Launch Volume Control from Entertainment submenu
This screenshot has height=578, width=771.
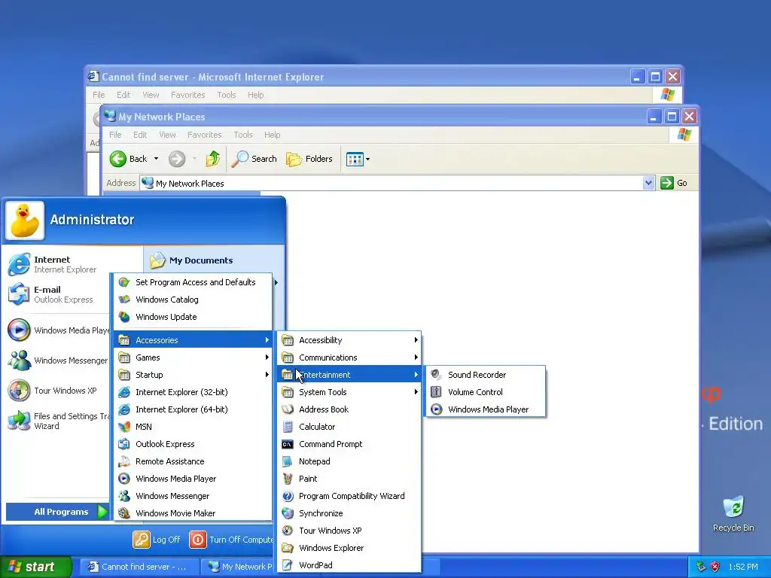486,391
